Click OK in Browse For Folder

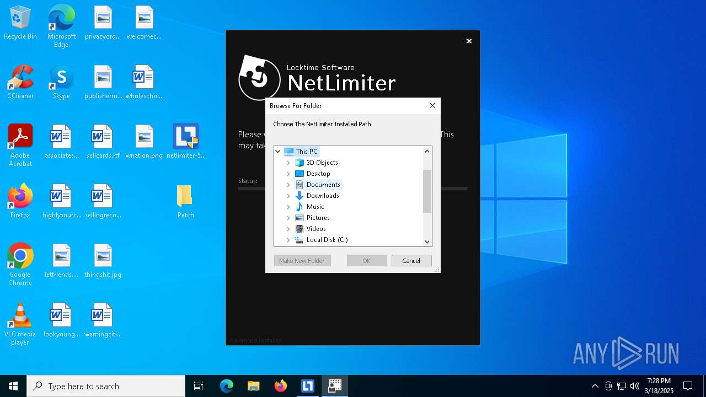click(367, 261)
